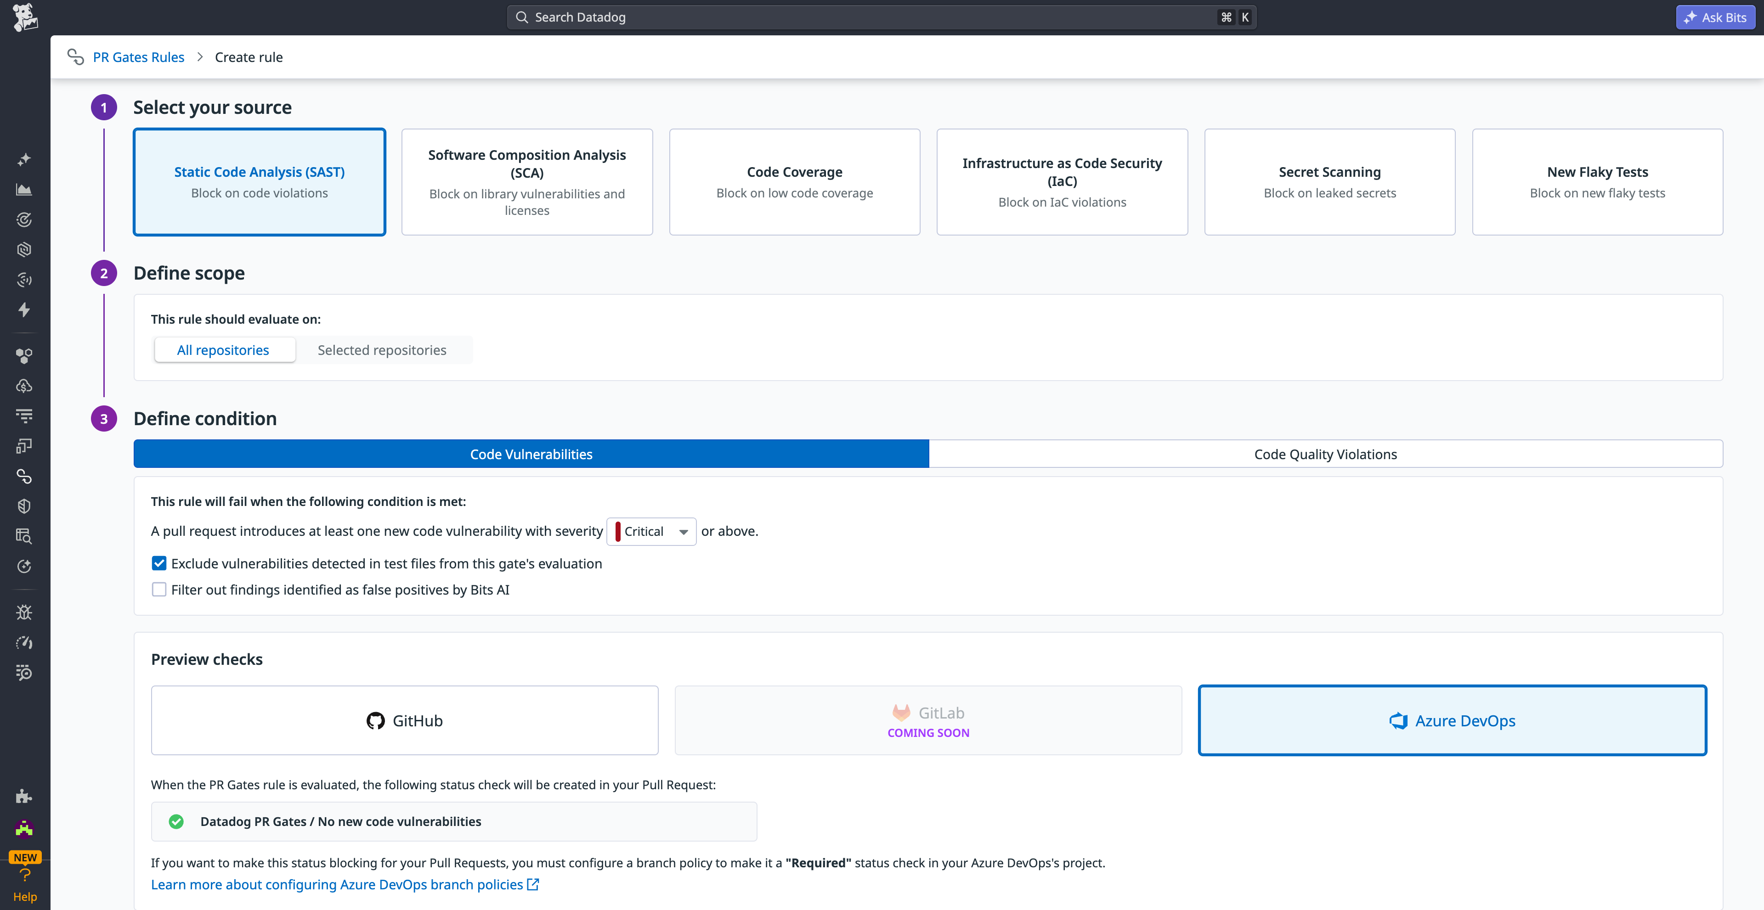
Task: Click the bug icon in the left sidebar
Action: [x=24, y=612]
